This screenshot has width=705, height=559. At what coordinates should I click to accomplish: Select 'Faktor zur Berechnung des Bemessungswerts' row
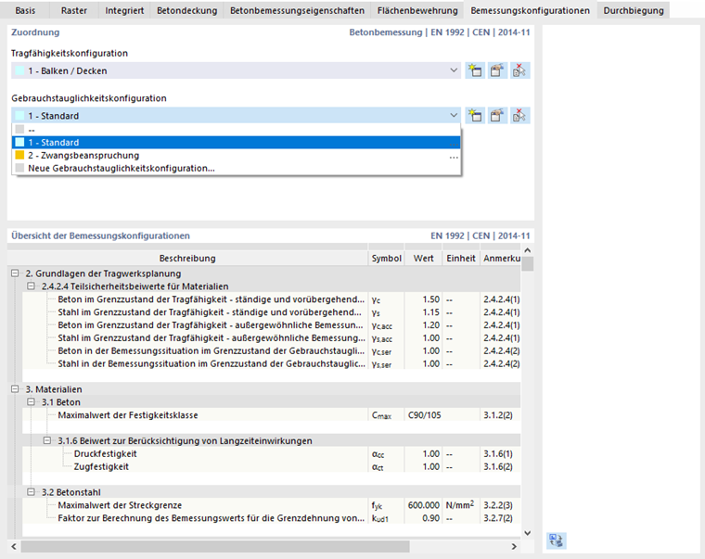coord(272,518)
